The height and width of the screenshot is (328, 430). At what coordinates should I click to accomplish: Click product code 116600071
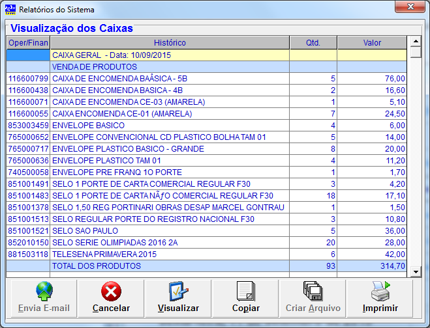click(28, 102)
